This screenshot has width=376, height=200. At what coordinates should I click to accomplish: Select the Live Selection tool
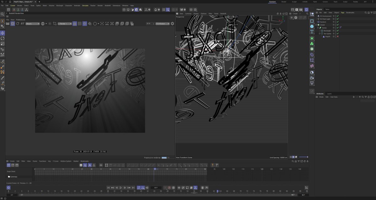click(3, 21)
